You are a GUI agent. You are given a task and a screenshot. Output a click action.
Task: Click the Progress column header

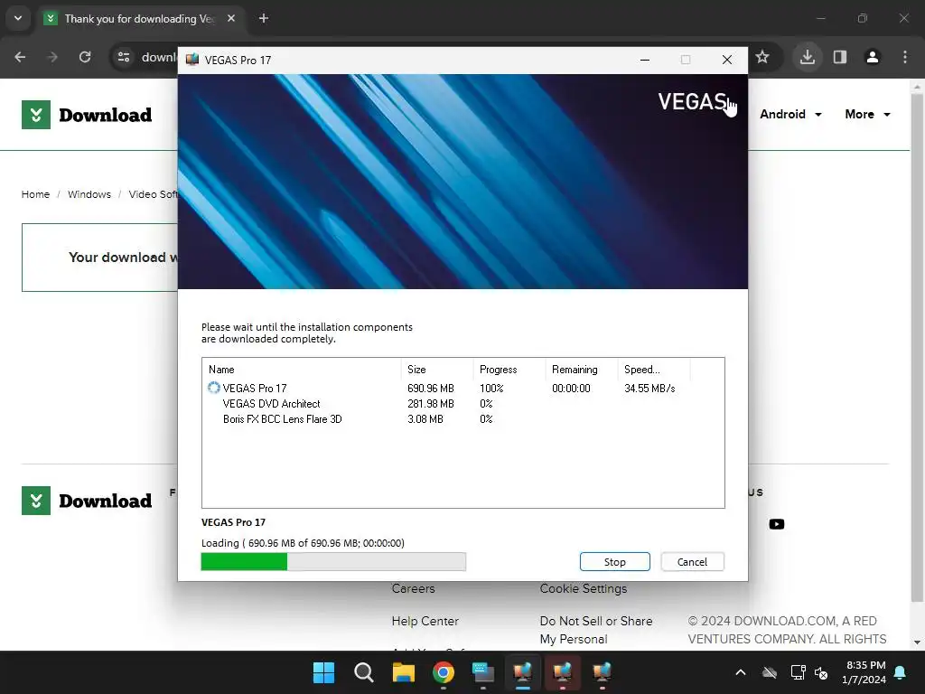(509, 370)
